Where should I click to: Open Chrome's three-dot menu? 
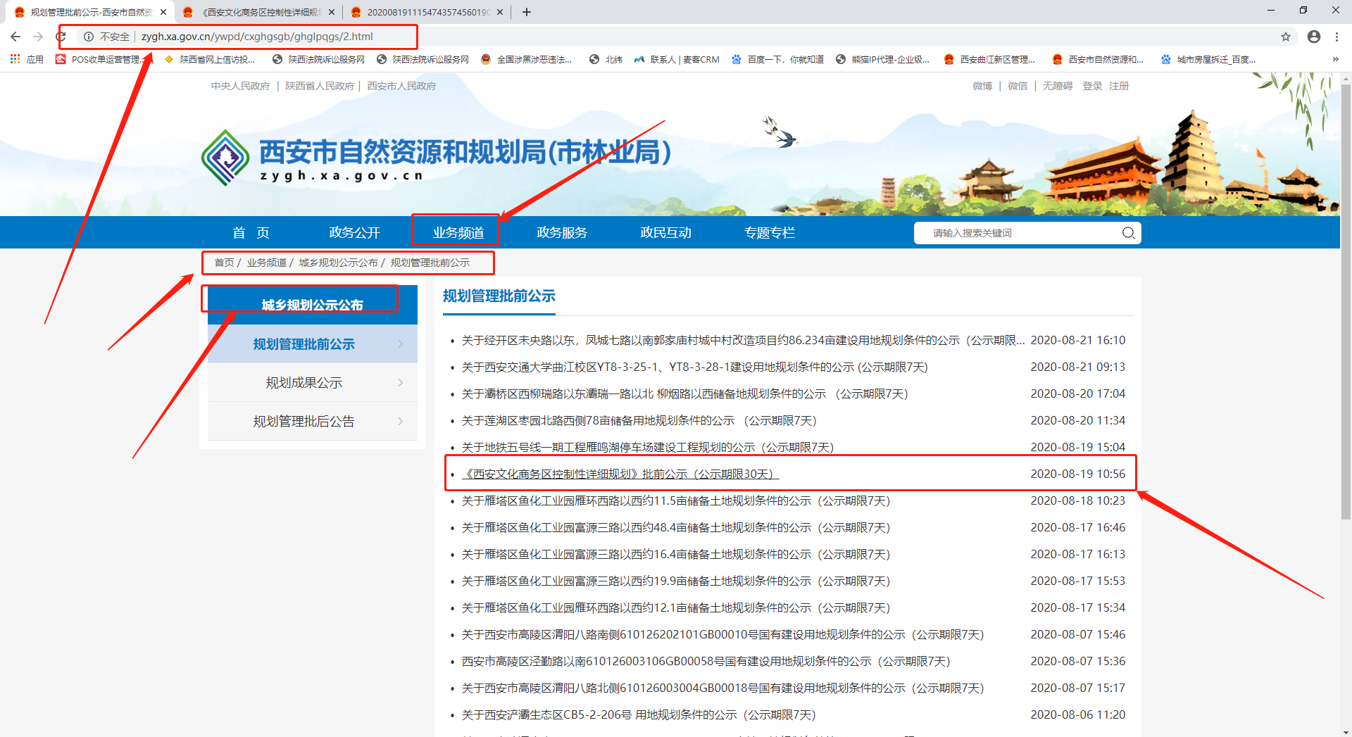[x=1337, y=37]
